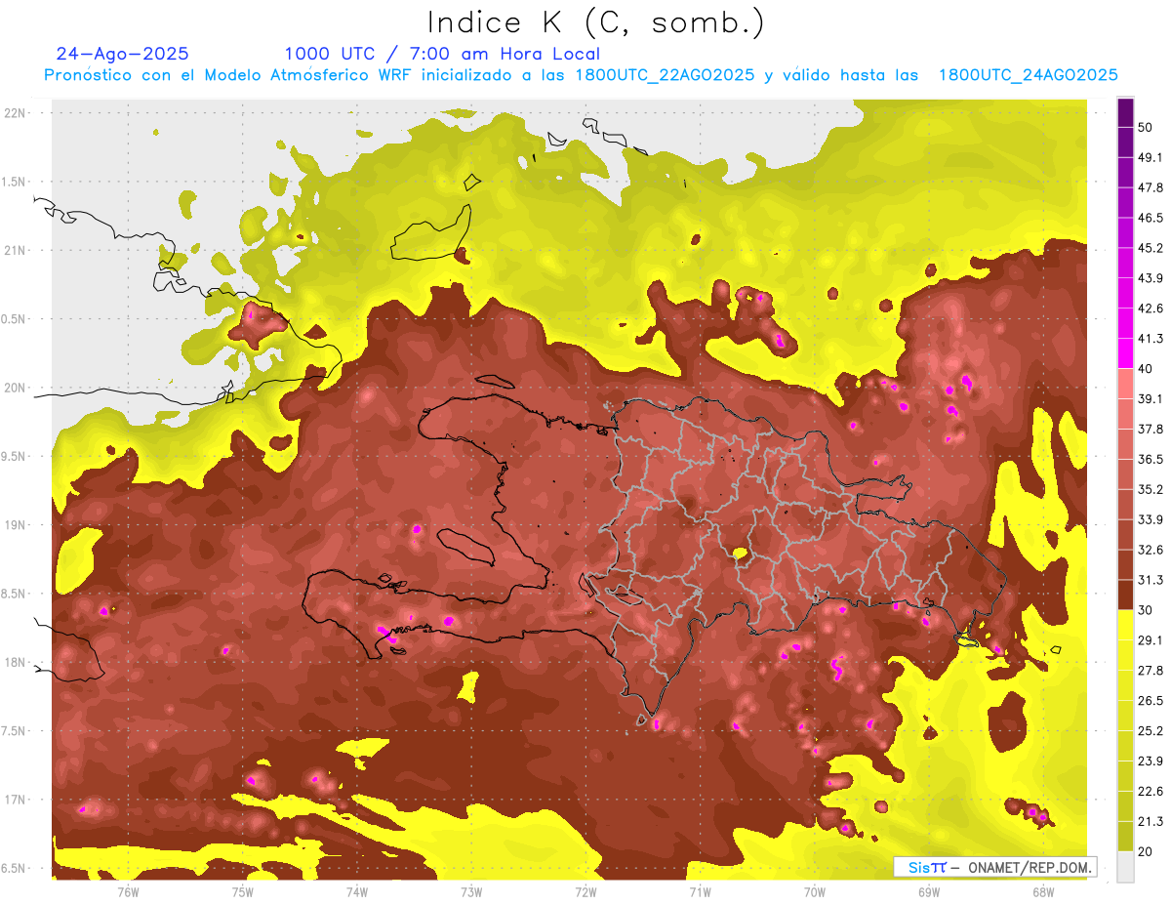Click the dark brown legend swatch between 30 and 31.3
This screenshot has height=905, width=1171.
click(1125, 595)
